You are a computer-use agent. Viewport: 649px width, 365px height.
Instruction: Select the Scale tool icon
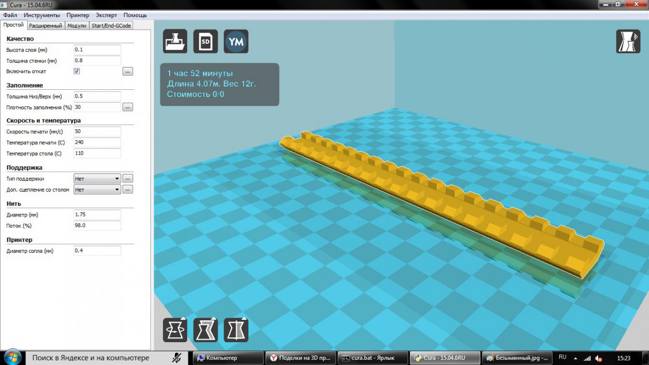205,330
